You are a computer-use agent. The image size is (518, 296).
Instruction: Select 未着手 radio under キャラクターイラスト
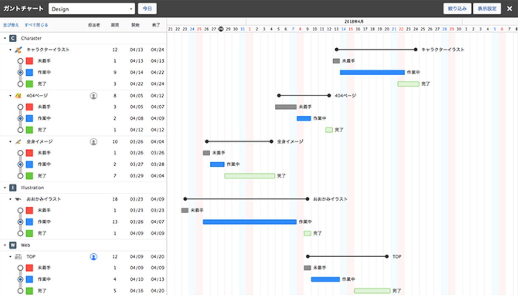(x=20, y=61)
